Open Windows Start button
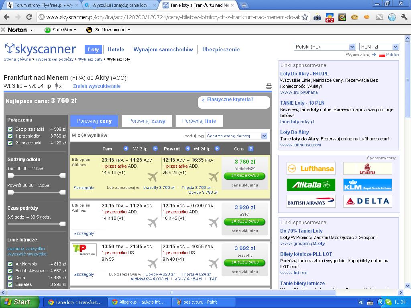 [x=19, y=302]
